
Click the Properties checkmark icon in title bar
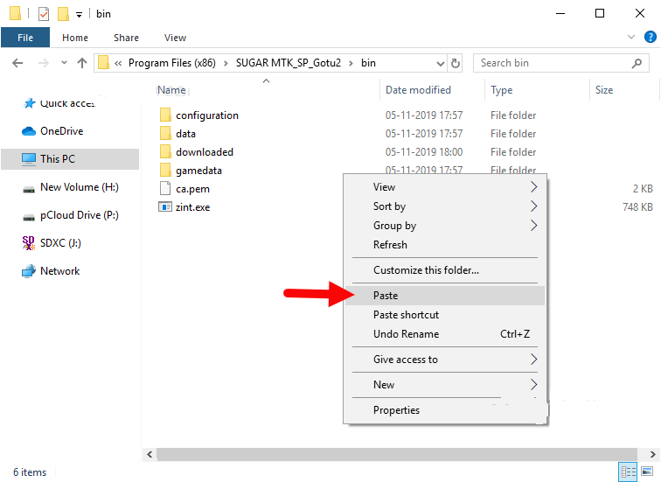43,14
